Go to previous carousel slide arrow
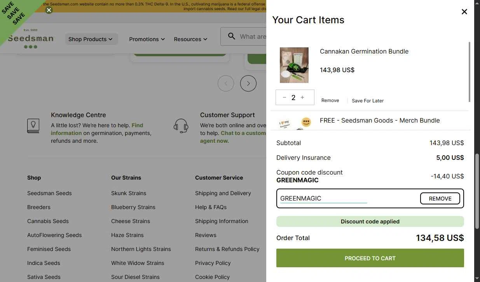The height and width of the screenshot is (282, 480). tap(226, 83)
